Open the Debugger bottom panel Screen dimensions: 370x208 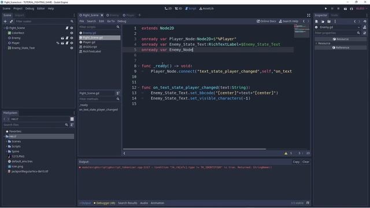click(x=104, y=203)
